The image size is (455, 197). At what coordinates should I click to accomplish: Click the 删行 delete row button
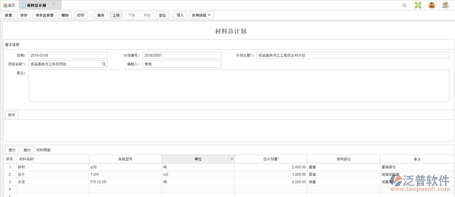(27, 150)
